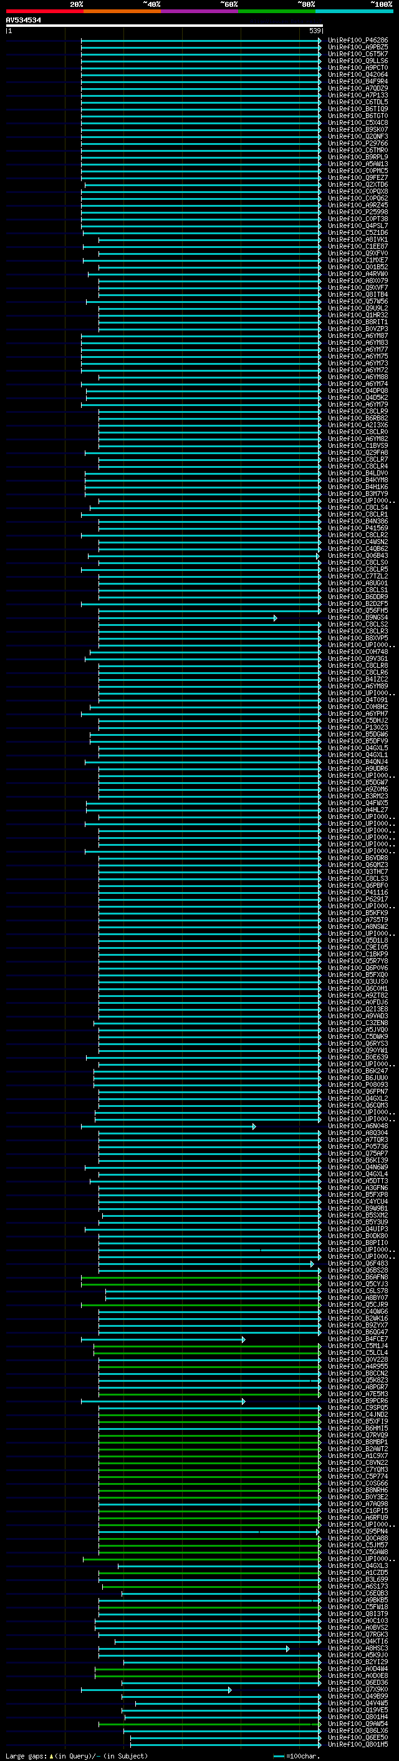This screenshot has height=1761, width=399.
Task: Select the UniRef100_Q801H5 label
Action: (357, 1745)
